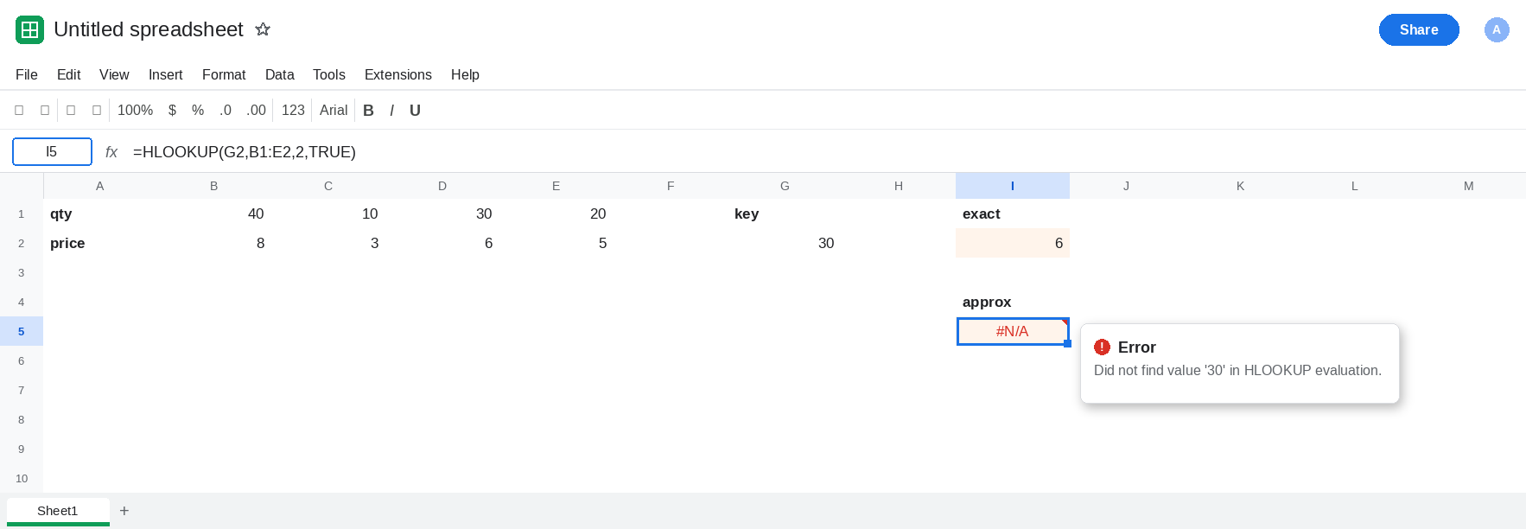Select cell C1 with value 10
Image resolution: width=1526 pixels, height=529 pixels.
328,214
